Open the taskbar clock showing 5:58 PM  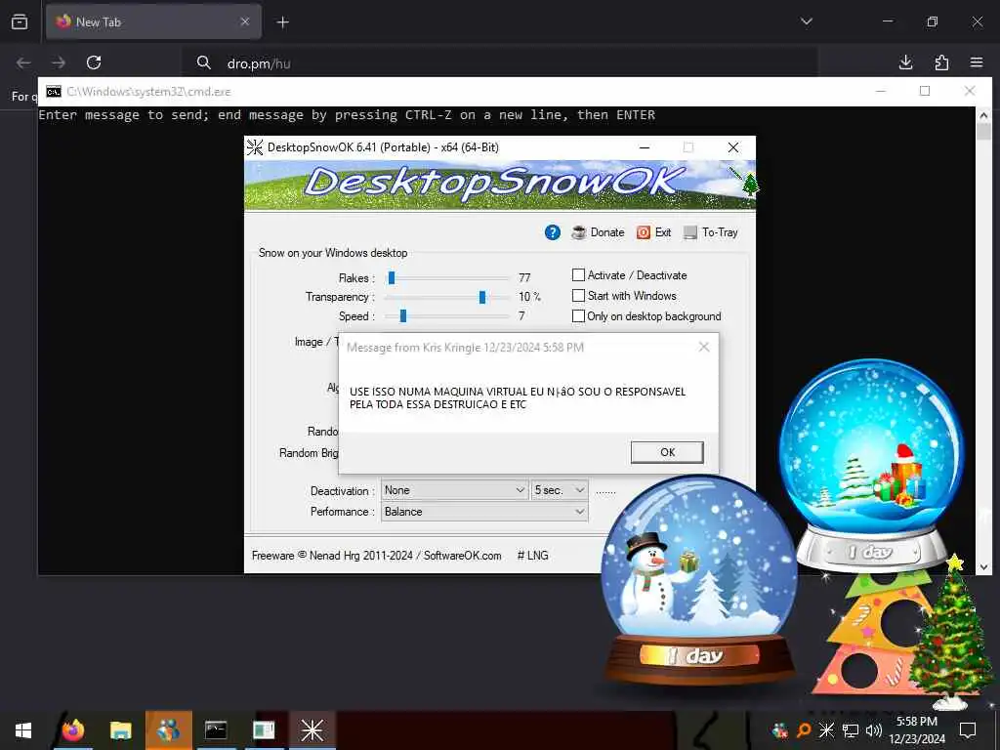917,730
